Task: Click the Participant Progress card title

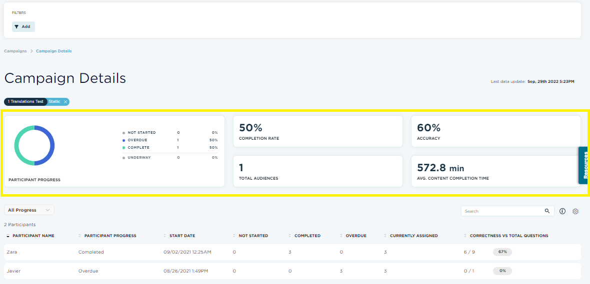Action: click(34, 180)
